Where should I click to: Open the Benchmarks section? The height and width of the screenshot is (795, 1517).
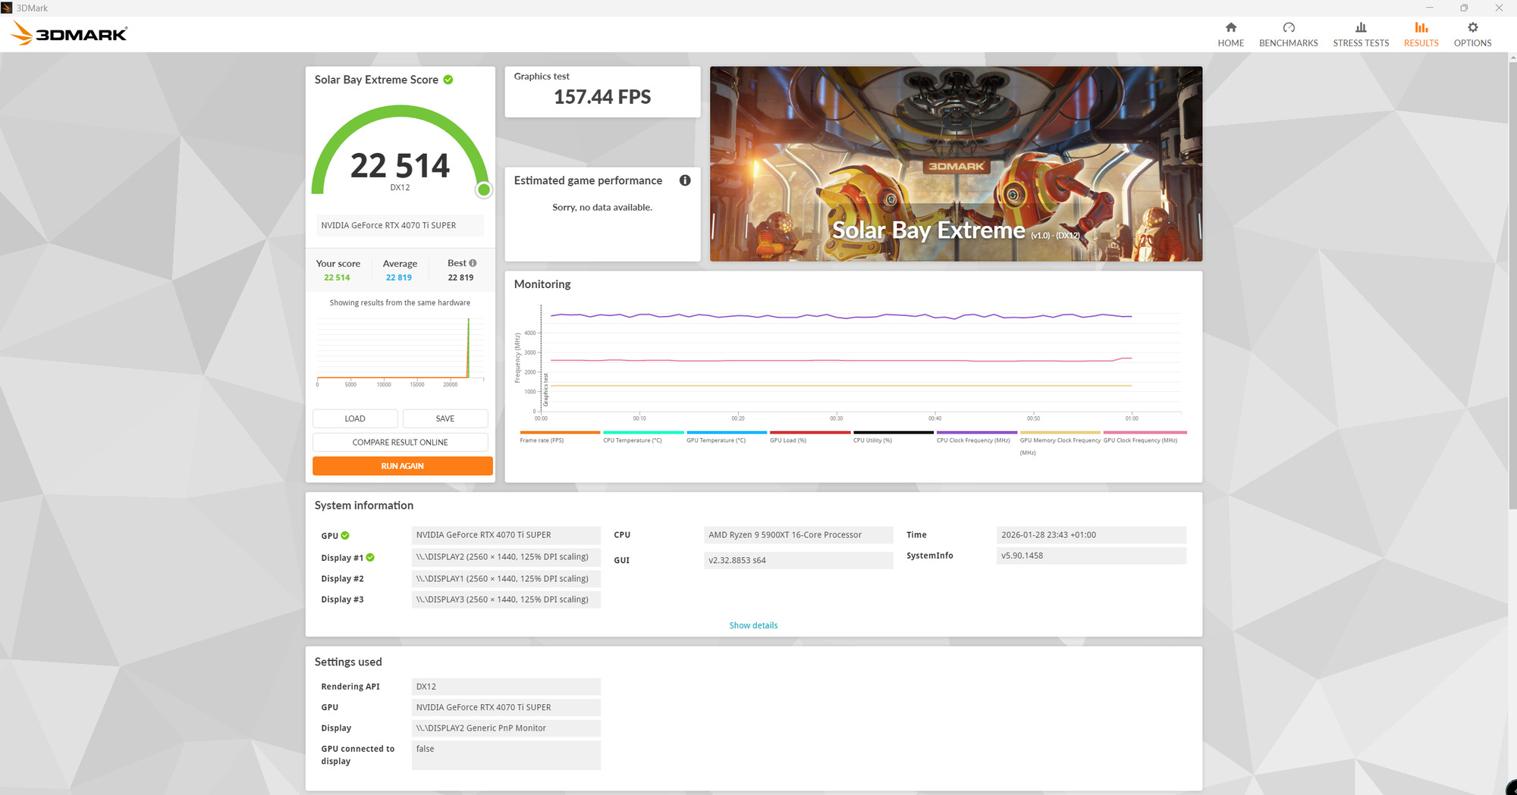point(1288,33)
